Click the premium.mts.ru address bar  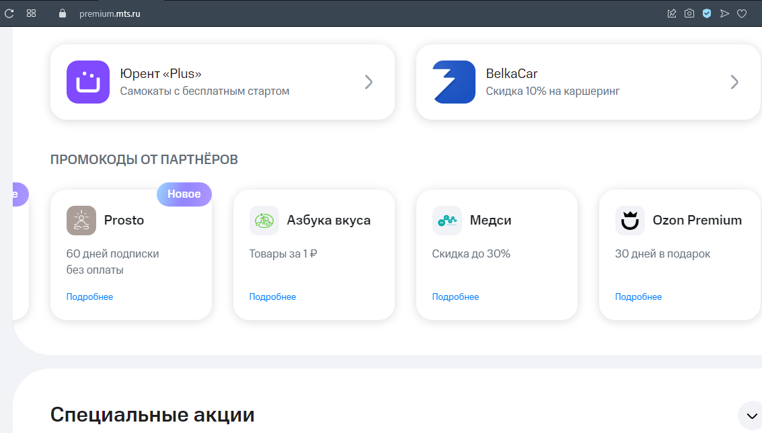110,13
